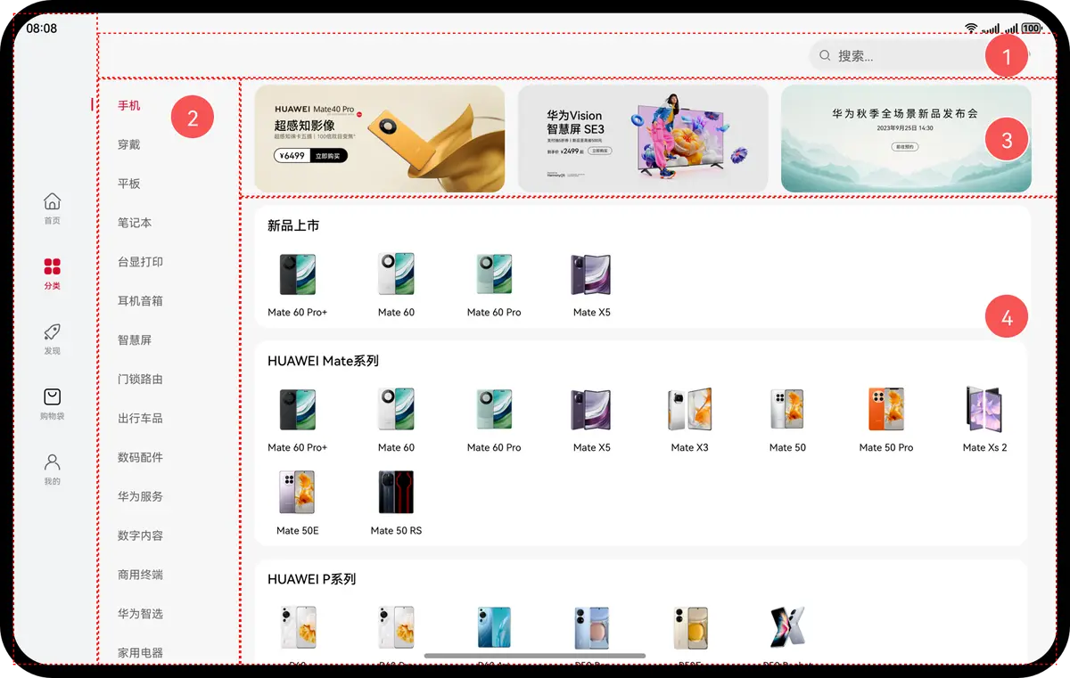Select the 分类 category grid icon
This screenshot has height=678, width=1070.
(53, 266)
